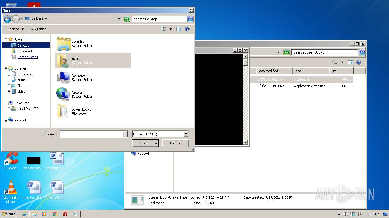The height and width of the screenshot is (218, 389).
Task: Expand the Network tree node in Open dialog
Action: [x=6, y=120]
